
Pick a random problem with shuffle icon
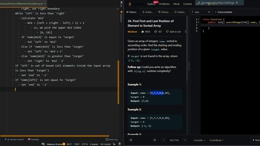(x=154, y=140)
